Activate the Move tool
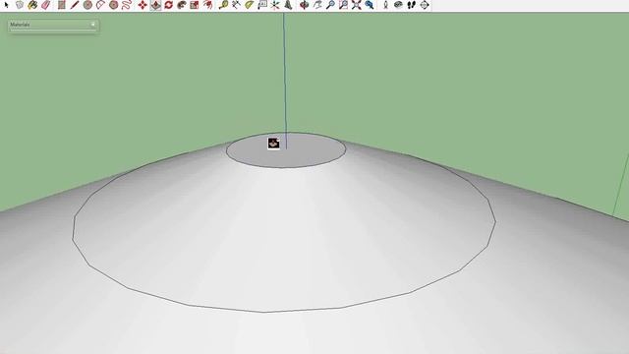 pyautogui.click(x=143, y=5)
